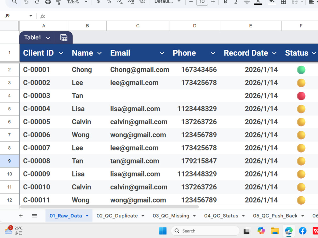
Task: Click the taskbar Search box
Action: (205, 231)
